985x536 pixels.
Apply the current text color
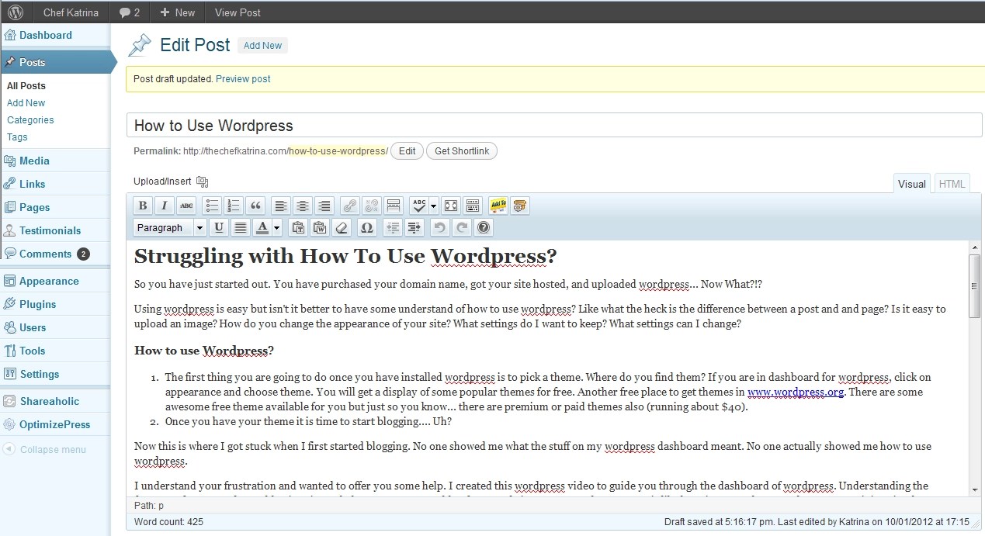click(x=262, y=227)
